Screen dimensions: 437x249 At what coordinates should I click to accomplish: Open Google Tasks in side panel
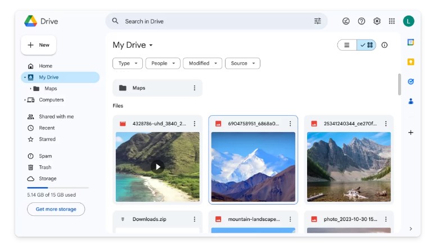411,82
